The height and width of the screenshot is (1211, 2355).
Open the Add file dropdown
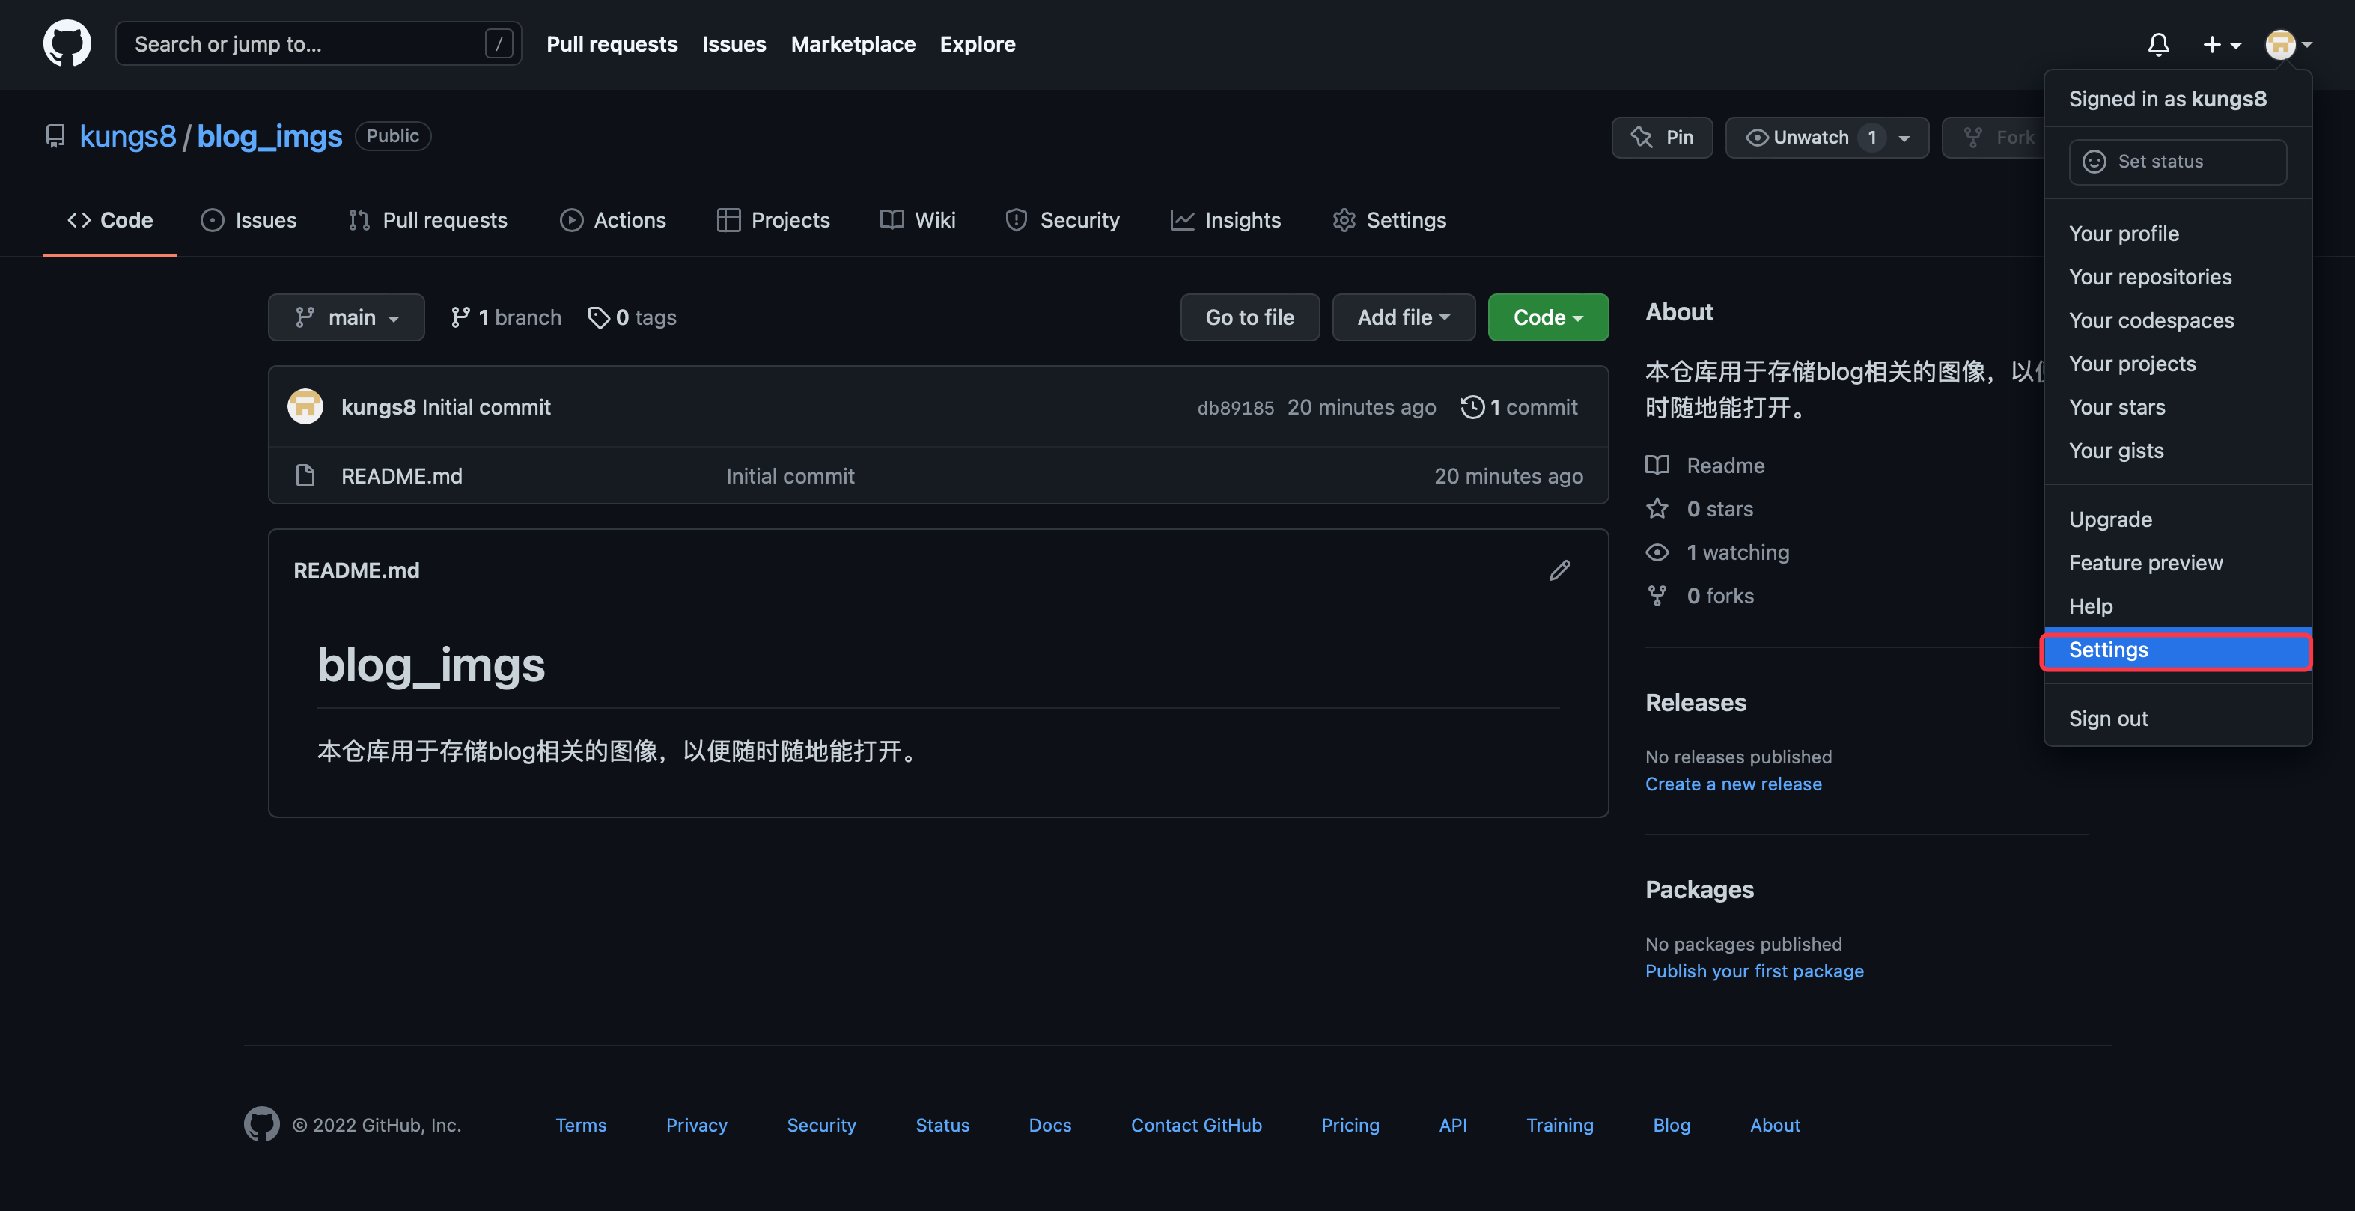(1402, 317)
